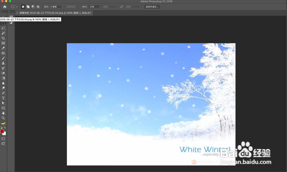Select the Gradient tool
This screenshot has height=172, width=287.
[3, 78]
